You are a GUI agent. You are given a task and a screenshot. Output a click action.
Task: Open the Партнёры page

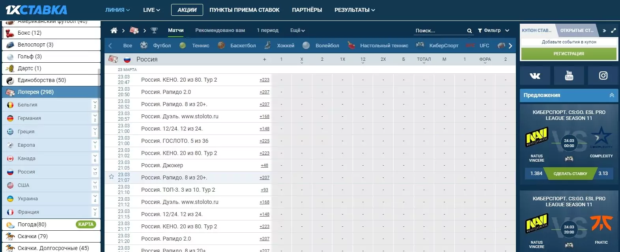307,10
